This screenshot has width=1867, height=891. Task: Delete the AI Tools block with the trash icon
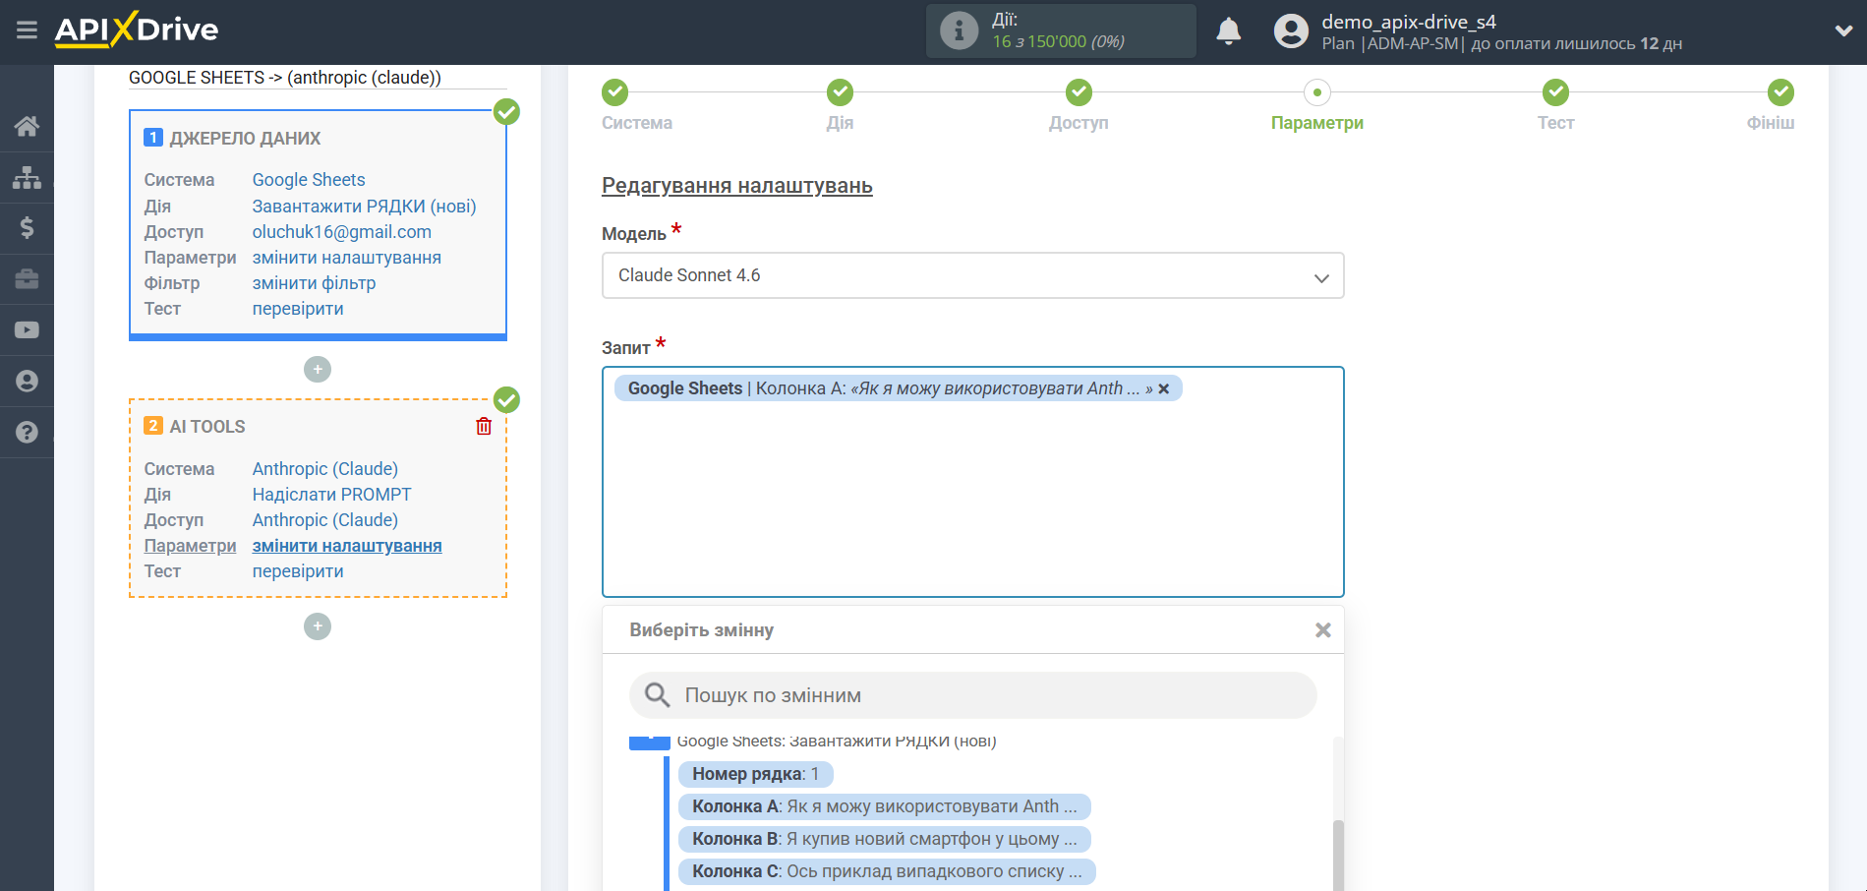pos(484,426)
